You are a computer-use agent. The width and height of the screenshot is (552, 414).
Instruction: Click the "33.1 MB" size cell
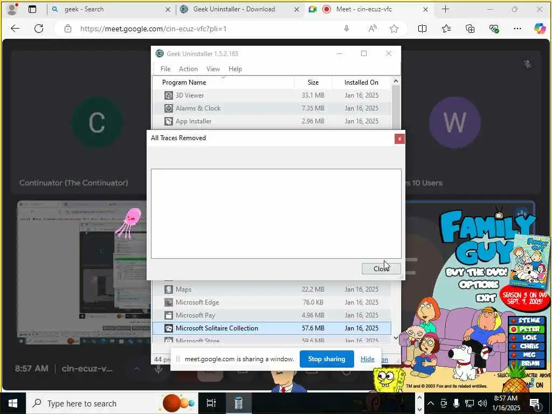pyautogui.click(x=313, y=95)
